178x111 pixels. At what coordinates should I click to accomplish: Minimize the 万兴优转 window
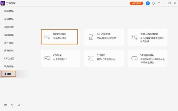(x=164, y=3)
